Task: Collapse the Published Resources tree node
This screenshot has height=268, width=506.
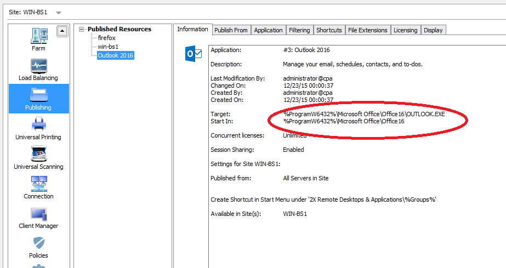Action: click(x=81, y=29)
